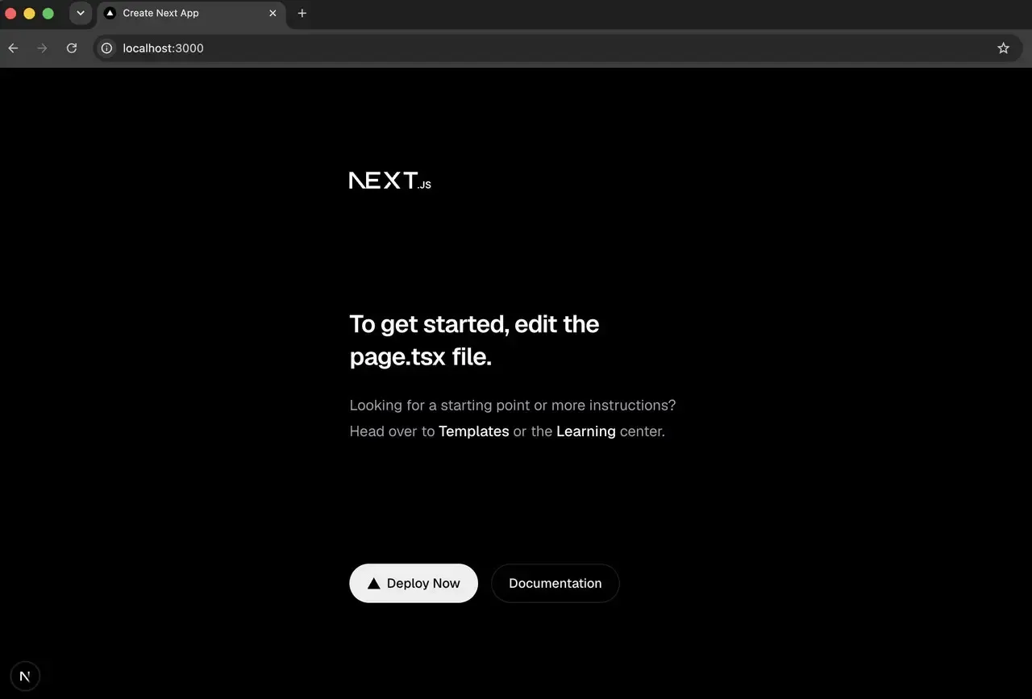Click the 'Looking for a starting point' text
Screen dimensions: 1032x699
pyautogui.click(x=513, y=405)
